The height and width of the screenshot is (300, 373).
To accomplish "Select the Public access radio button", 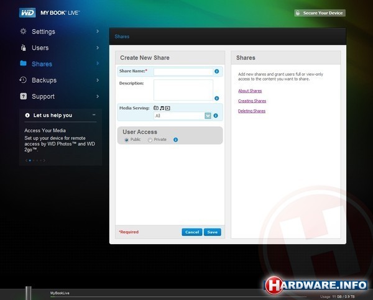I will pos(127,140).
